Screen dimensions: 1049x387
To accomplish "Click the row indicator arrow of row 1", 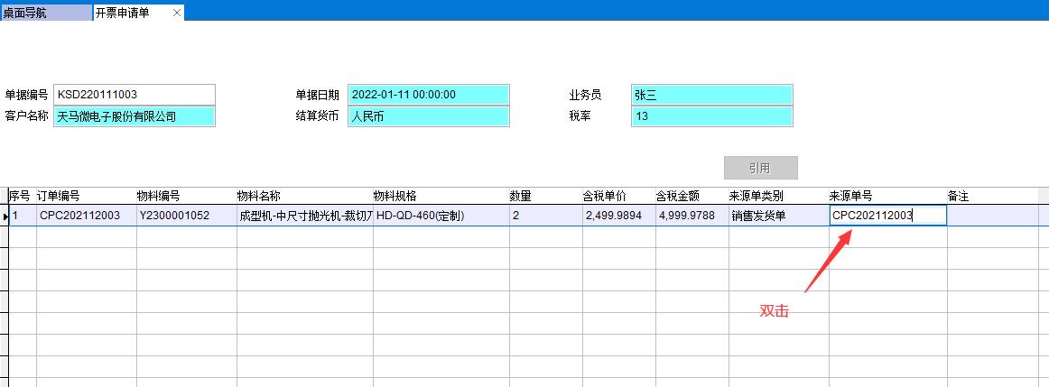I will click(x=5, y=217).
